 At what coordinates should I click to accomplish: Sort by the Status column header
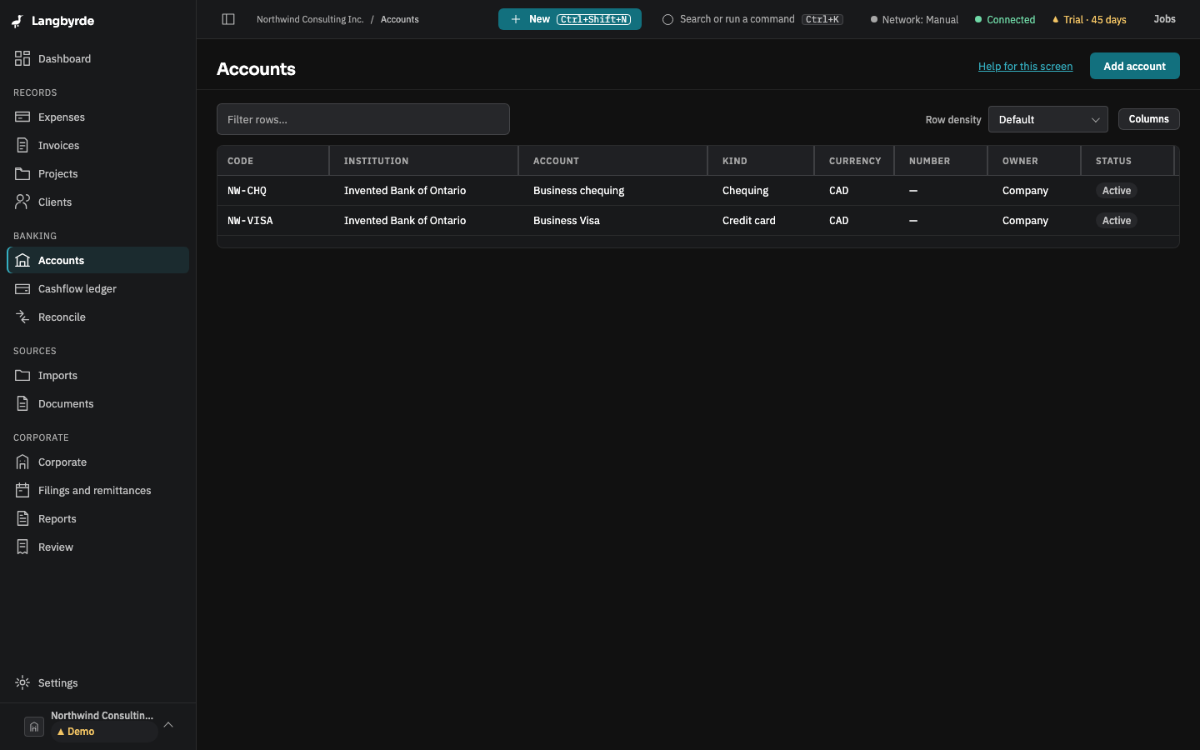[x=1127, y=161]
